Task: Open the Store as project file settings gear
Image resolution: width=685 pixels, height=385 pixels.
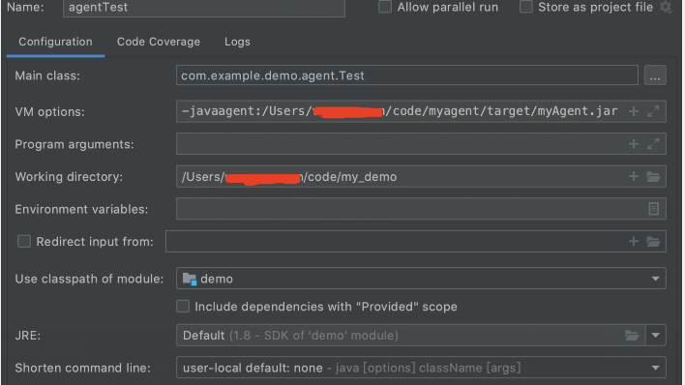Action: 666,7
